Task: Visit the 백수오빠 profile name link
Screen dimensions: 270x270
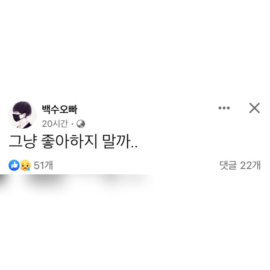Action: pos(60,109)
